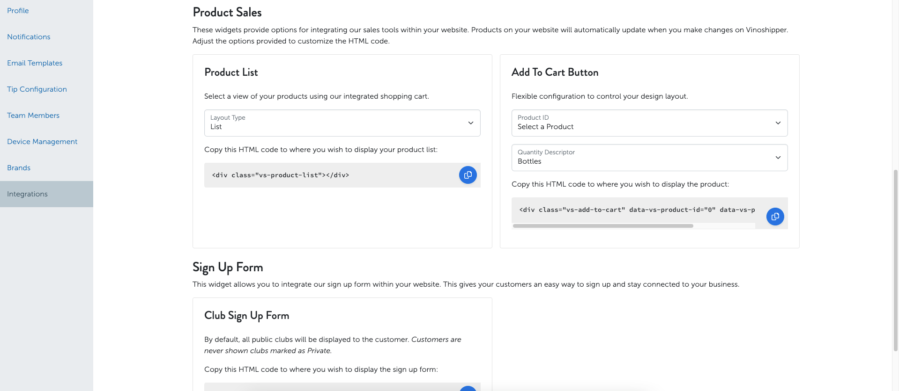Go to Notifications in the sidebar
Image resolution: width=899 pixels, height=391 pixels.
29,37
